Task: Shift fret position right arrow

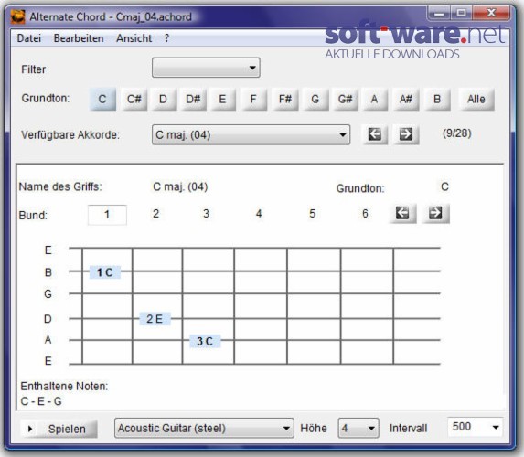Action: point(435,213)
